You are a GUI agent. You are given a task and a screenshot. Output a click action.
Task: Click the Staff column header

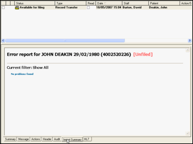135,3
